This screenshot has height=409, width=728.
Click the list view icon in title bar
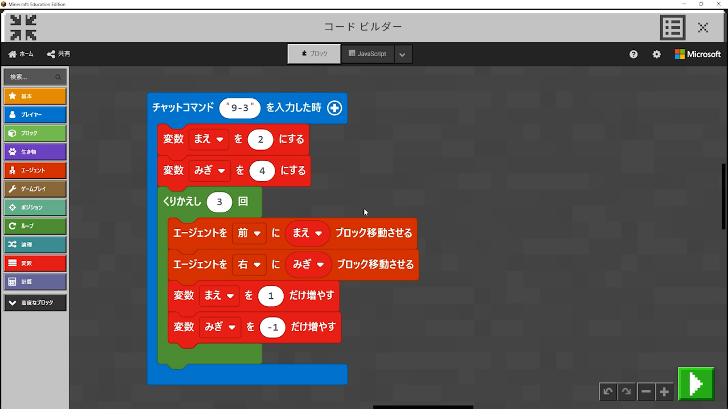(672, 27)
